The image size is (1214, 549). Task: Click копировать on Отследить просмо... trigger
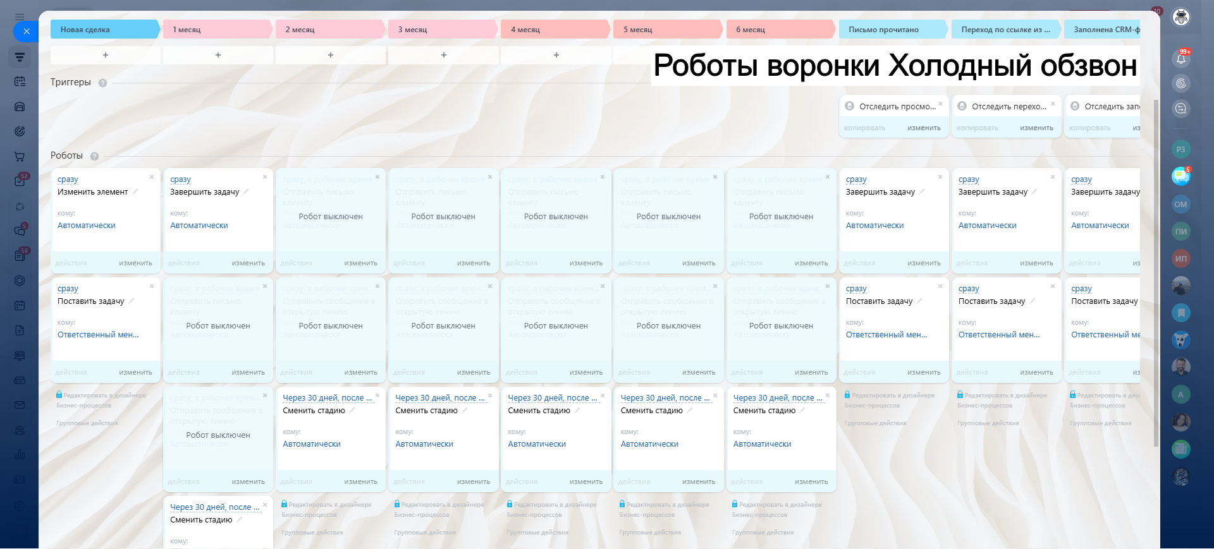(x=864, y=128)
